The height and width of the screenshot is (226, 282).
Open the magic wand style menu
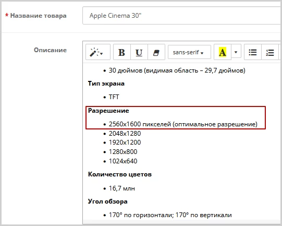(x=98, y=52)
